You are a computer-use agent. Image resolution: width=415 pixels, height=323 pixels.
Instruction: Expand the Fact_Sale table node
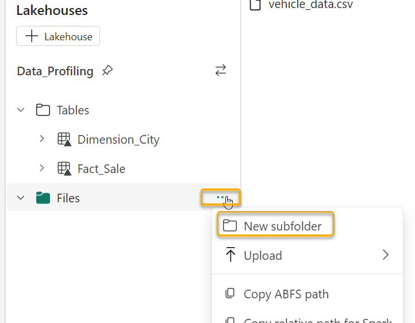tap(42, 169)
